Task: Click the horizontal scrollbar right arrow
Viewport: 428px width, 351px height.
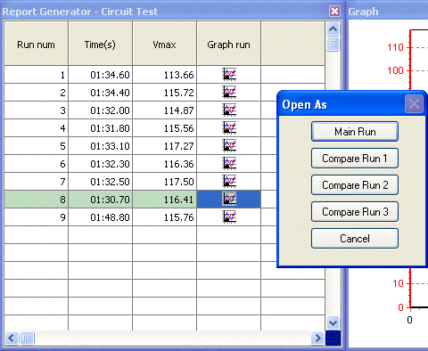Action: click(x=317, y=338)
